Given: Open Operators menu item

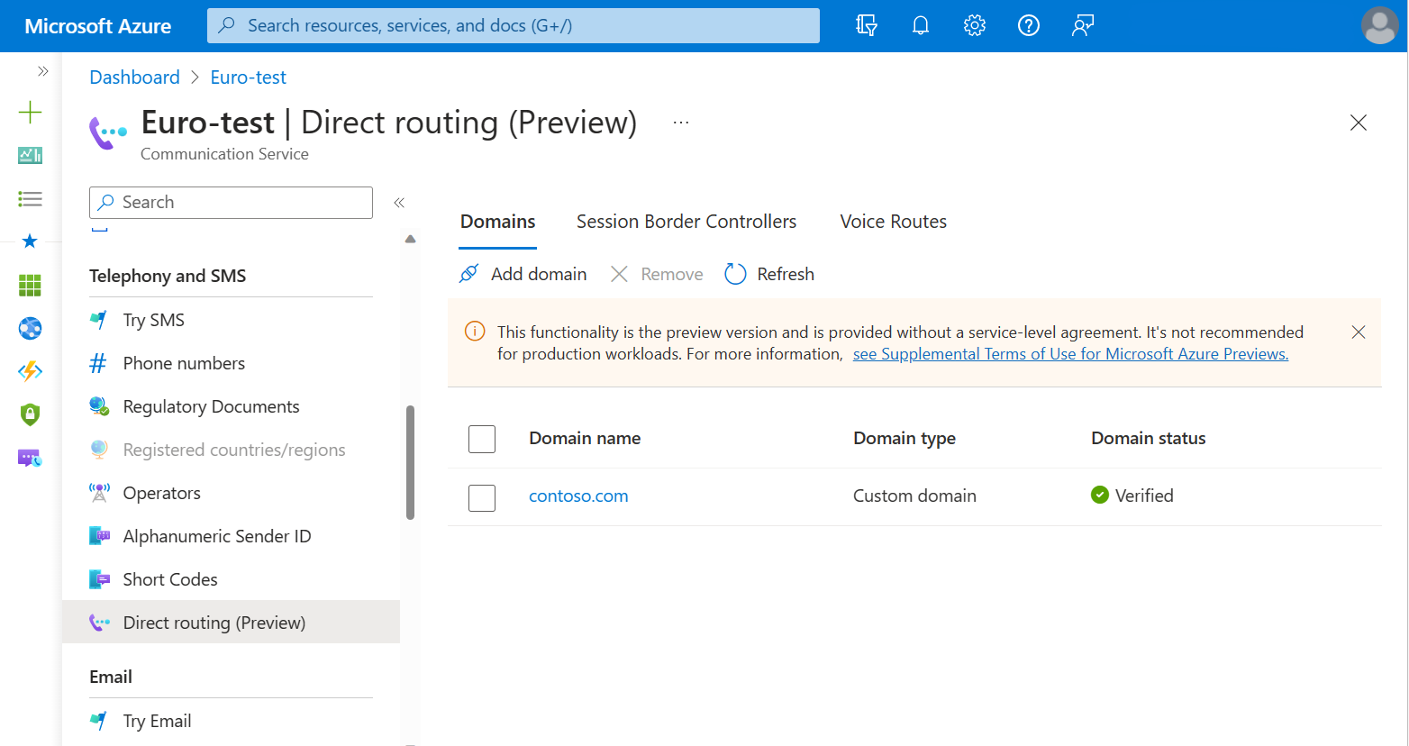Looking at the screenshot, I should 231,493.
